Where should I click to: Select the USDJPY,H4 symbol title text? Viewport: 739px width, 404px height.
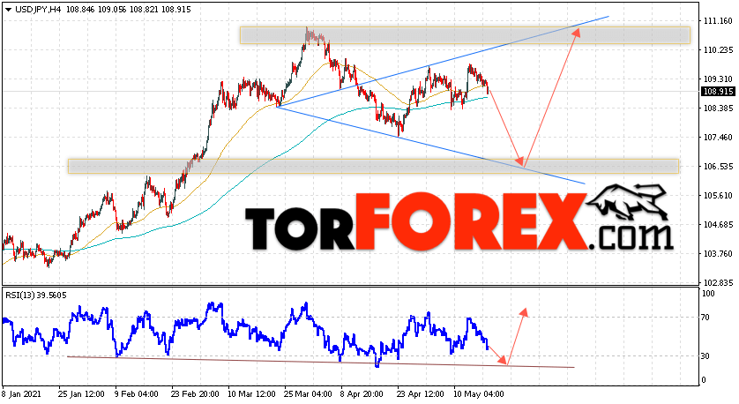pos(38,10)
